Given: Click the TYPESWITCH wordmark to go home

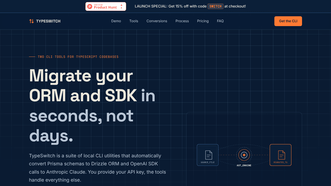Looking at the screenshot, I should [x=48, y=21].
